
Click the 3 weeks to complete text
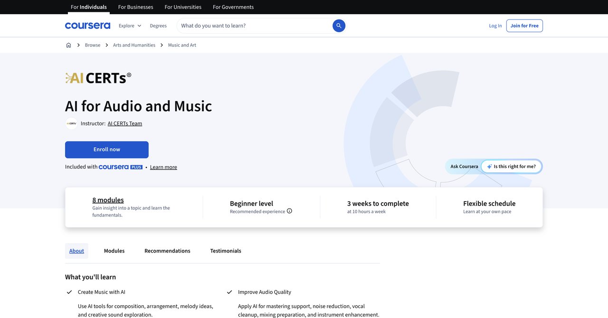click(378, 204)
